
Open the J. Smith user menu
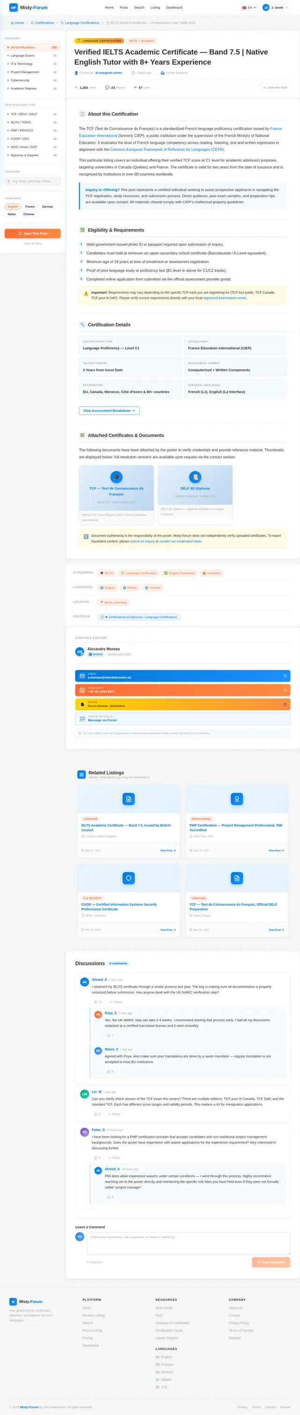click(275, 8)
